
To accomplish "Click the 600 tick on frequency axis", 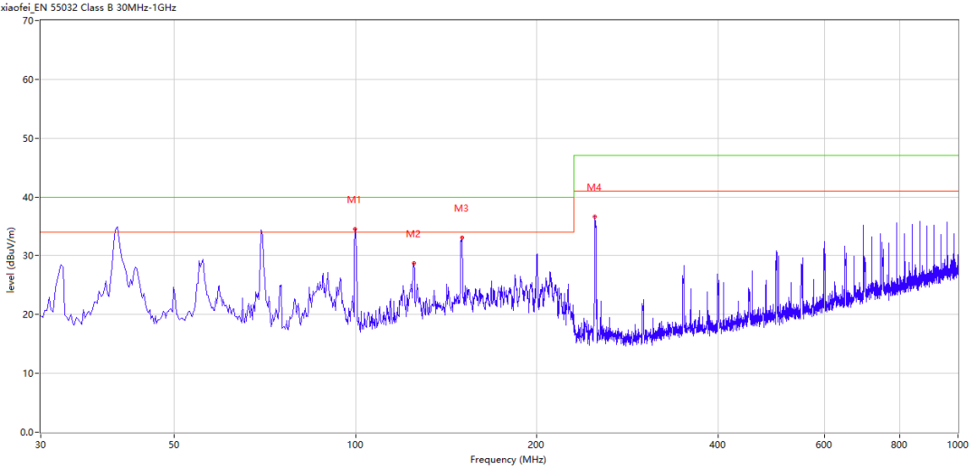I will [824, 446].
